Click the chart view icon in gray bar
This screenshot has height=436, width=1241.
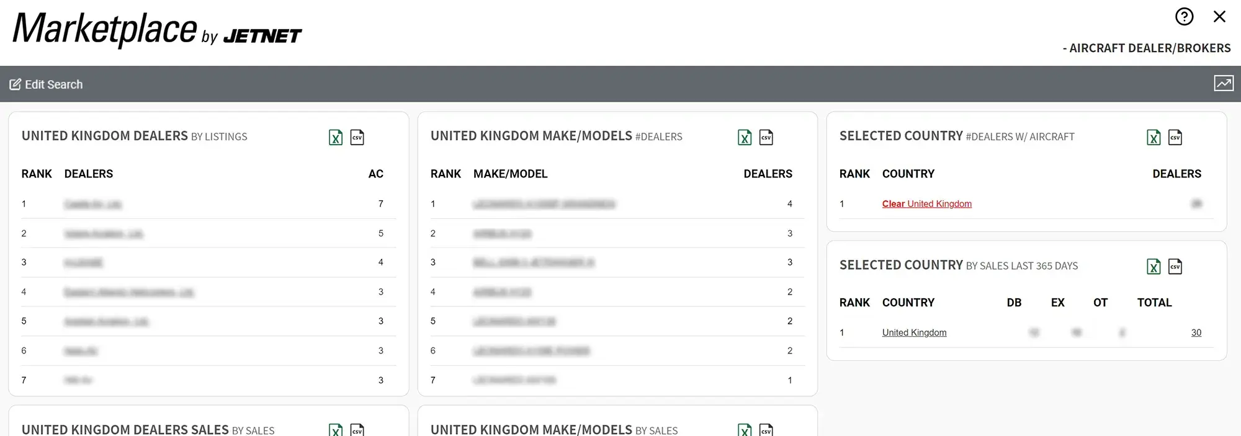tap(1224, 84)
